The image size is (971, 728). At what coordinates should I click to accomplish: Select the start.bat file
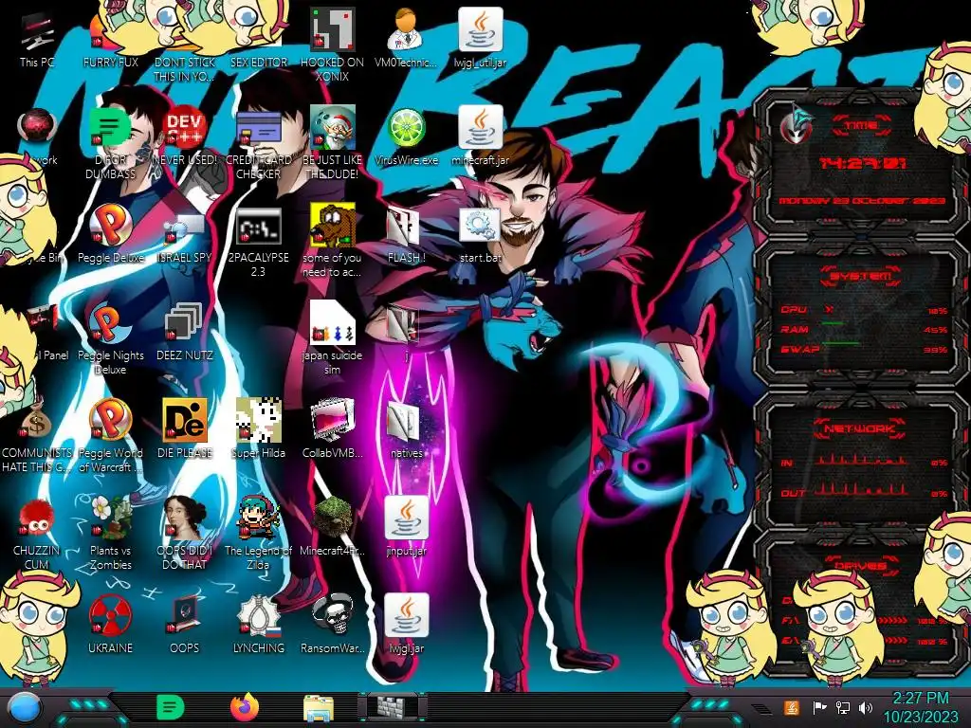click(x=480, y=235)
